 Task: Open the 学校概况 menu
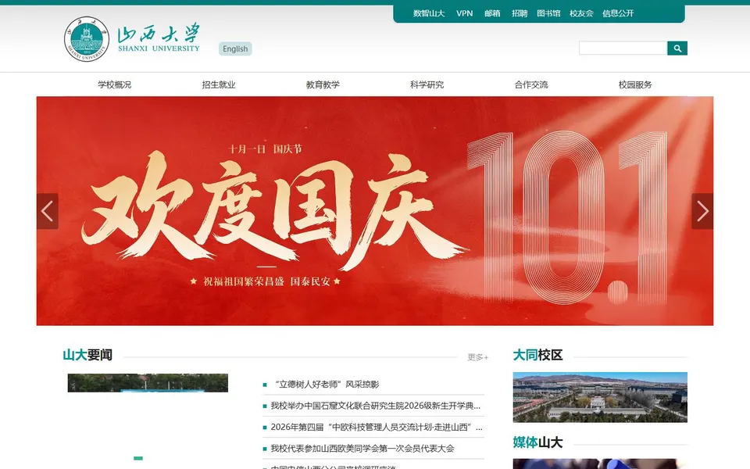115,84
